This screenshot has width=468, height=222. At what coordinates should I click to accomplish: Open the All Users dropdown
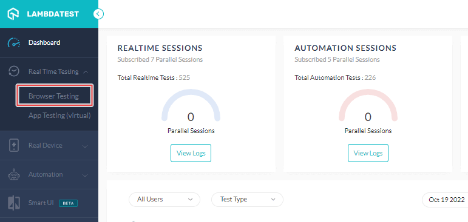pos(164,200)
